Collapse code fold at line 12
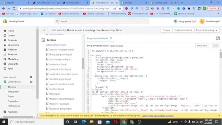 [90, 76]
